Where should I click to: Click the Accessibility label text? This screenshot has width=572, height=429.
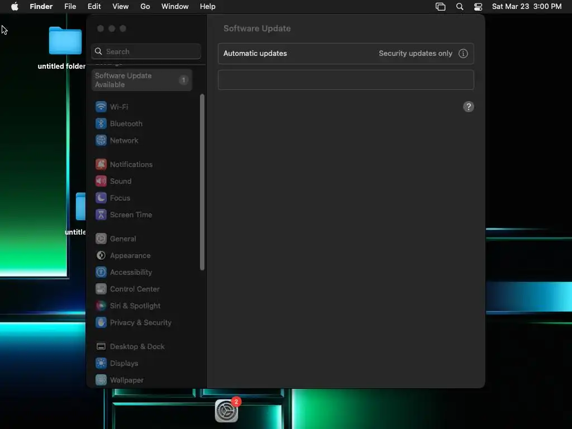pyautogui.click(x=131, y=273)
